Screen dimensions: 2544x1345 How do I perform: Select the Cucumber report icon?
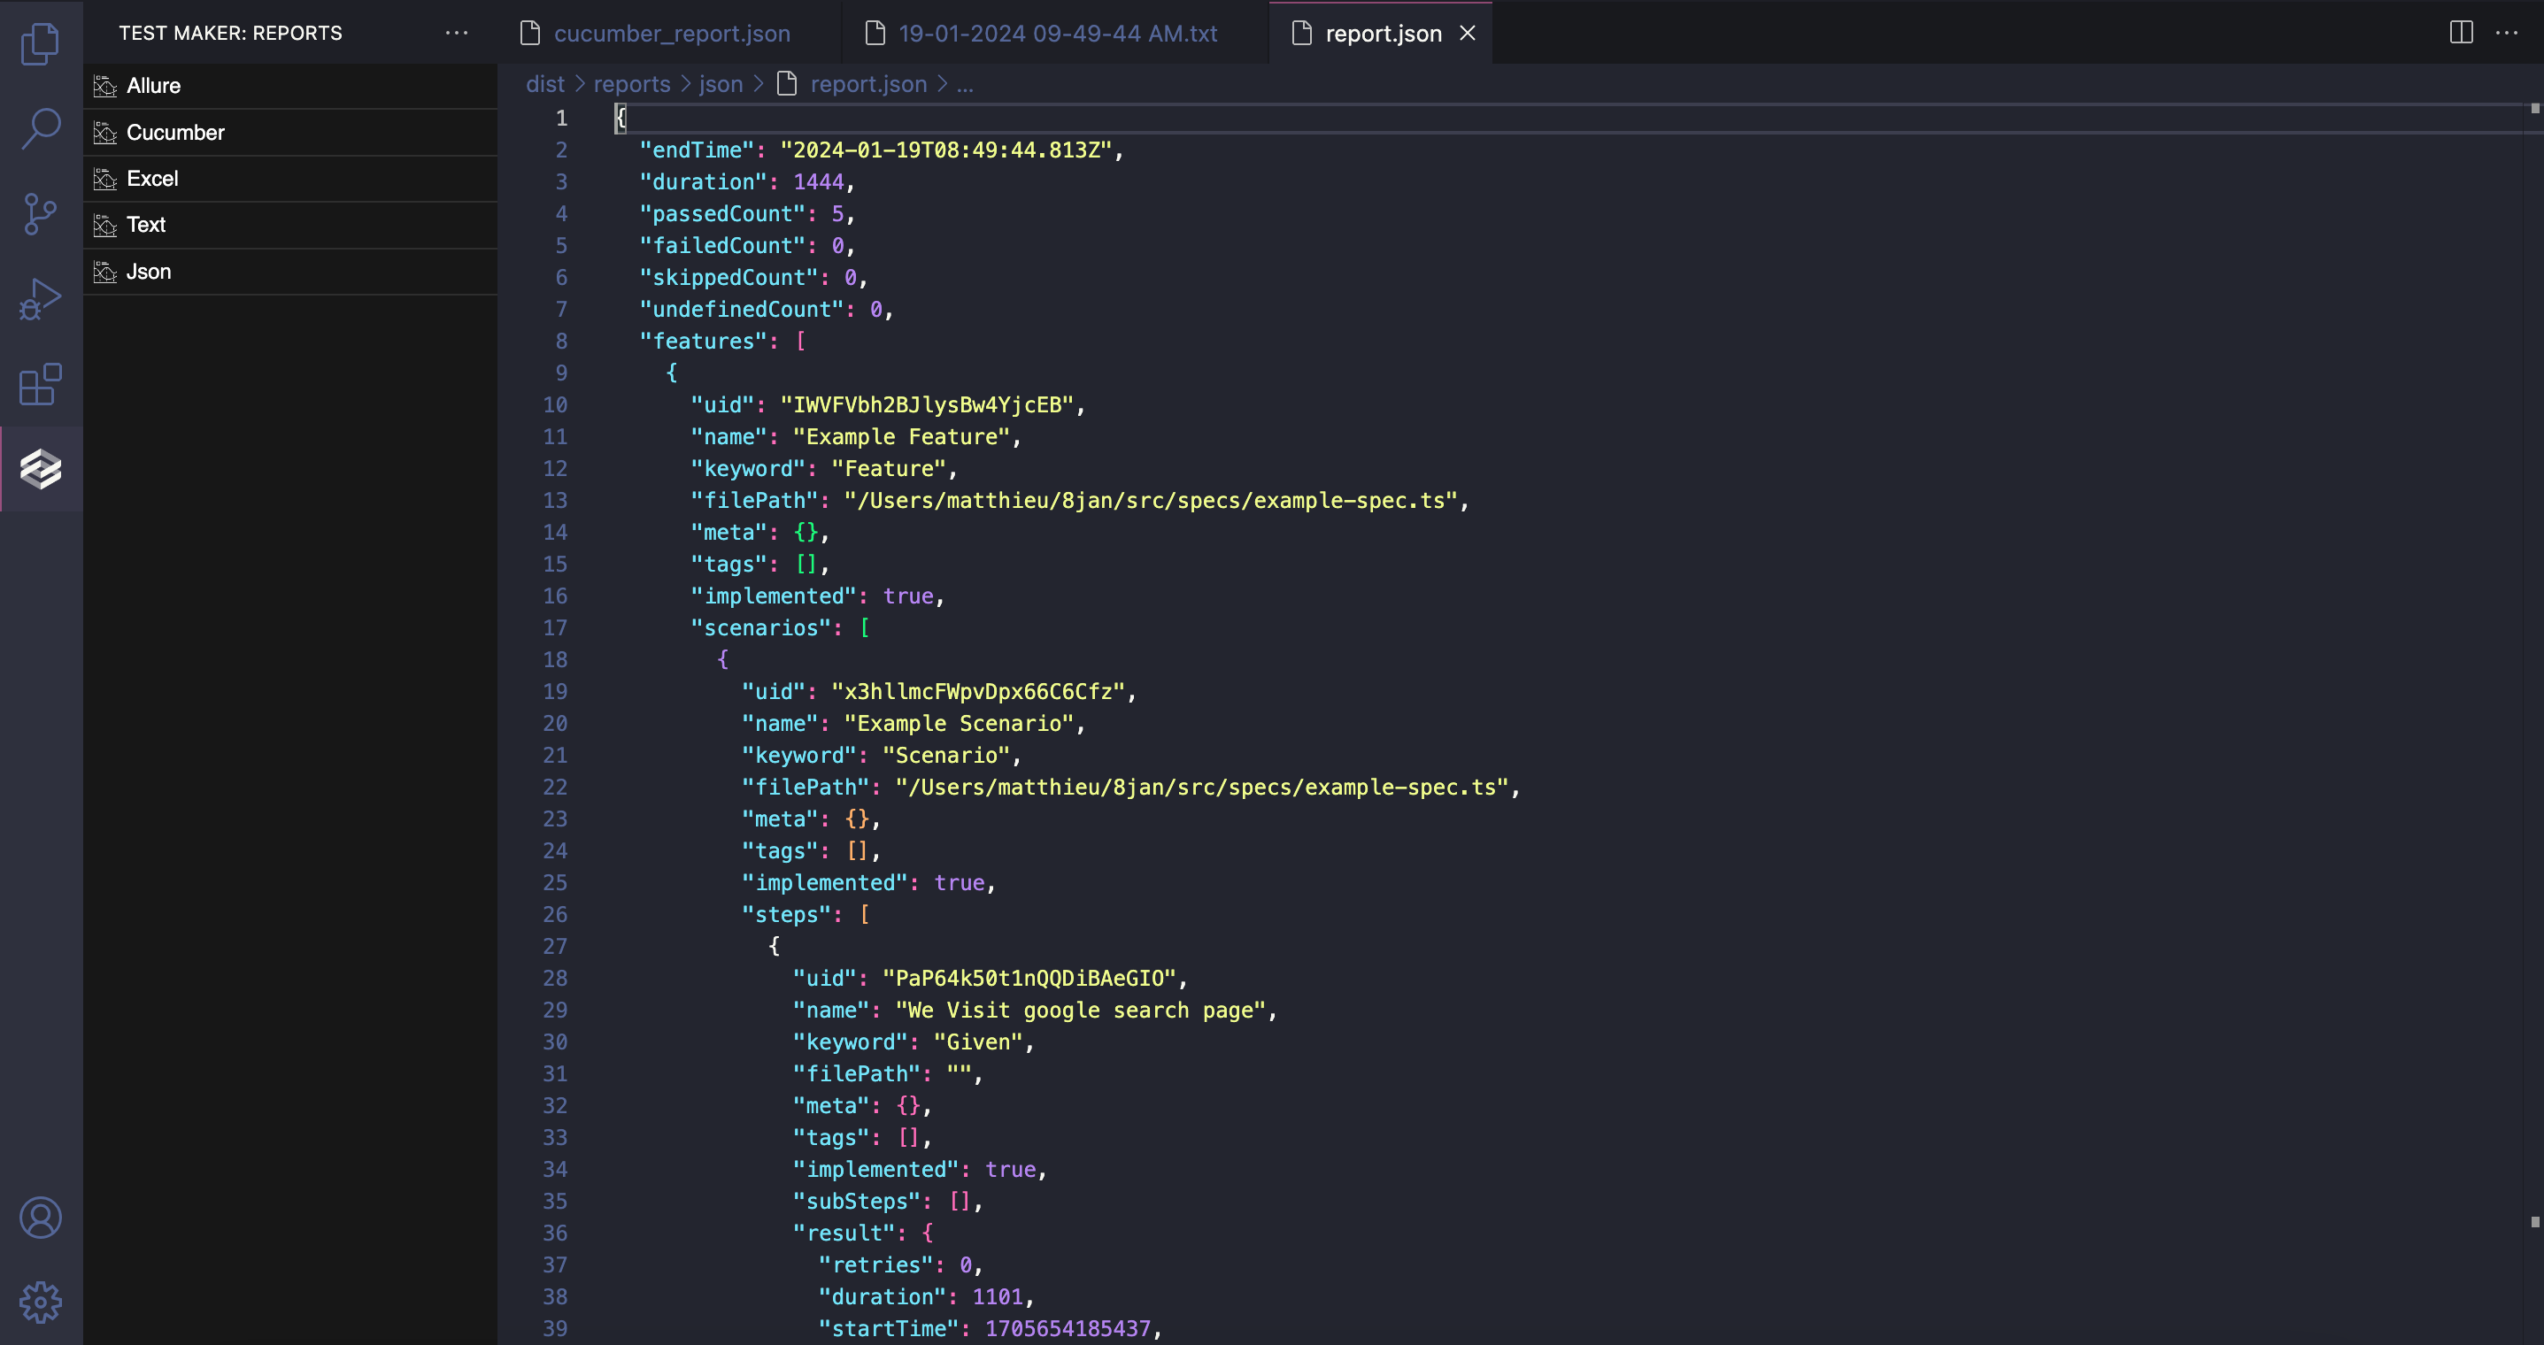coord(106,131)
